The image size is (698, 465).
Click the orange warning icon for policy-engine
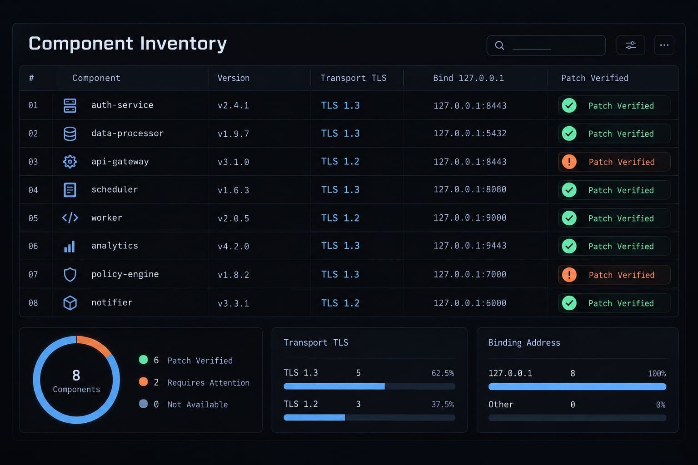click(569, 275)
